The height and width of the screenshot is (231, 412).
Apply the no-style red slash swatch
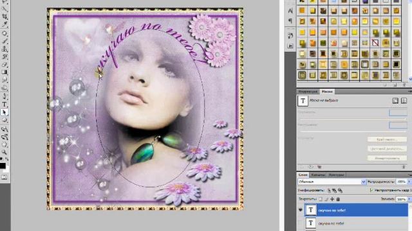375,43
